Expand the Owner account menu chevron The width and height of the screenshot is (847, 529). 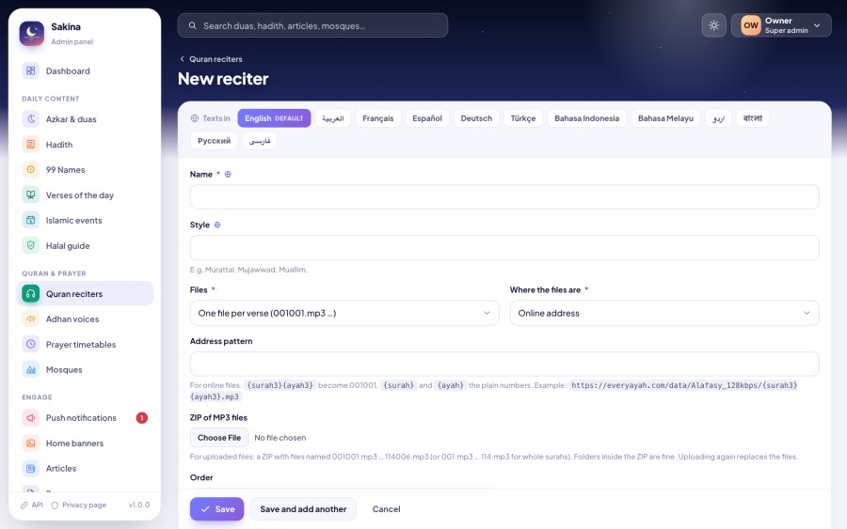[817, 25]
